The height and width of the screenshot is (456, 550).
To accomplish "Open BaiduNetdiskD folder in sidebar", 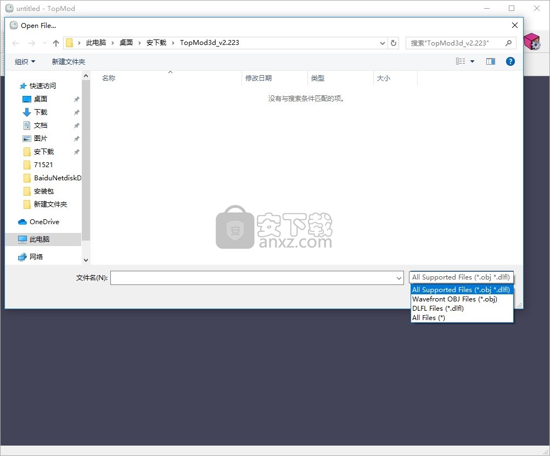I will [x=58, y=178].
